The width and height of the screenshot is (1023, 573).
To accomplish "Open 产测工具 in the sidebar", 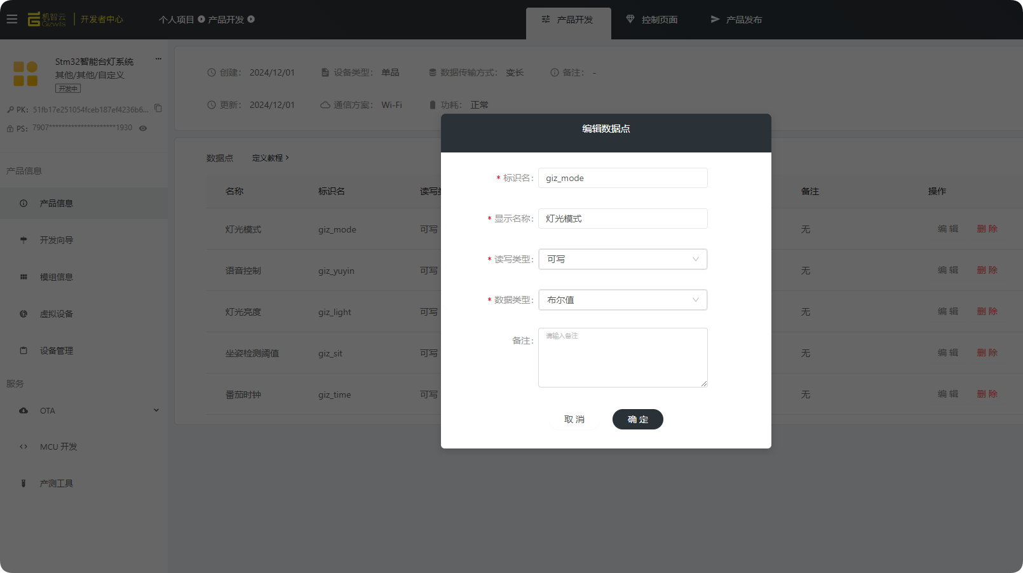I will pyautogui.click(x=57, y=483).
